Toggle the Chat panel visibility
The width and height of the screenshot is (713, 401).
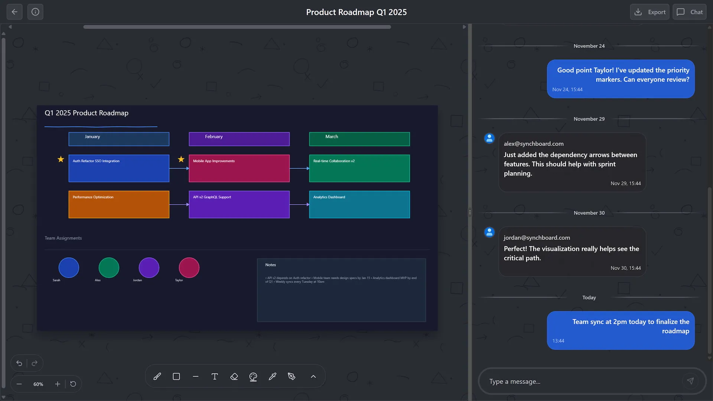tap(689, 12)
